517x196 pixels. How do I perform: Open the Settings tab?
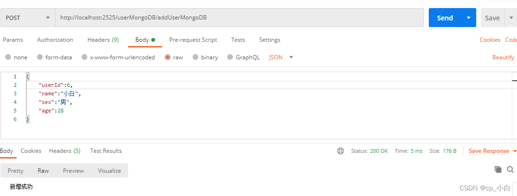[269, 40]
